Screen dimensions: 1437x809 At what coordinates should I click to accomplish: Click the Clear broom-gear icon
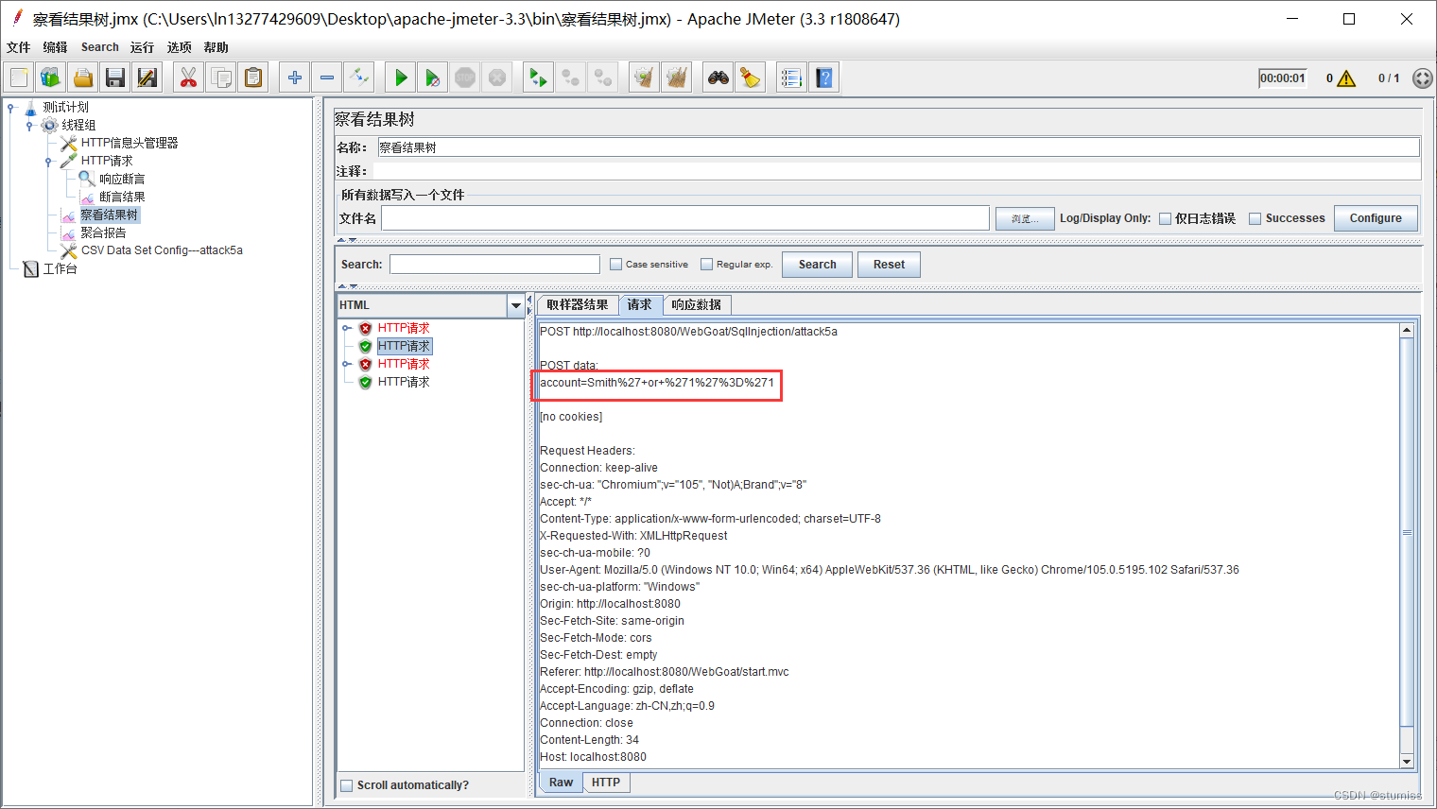pyautogui.click(x=645, y=77)
